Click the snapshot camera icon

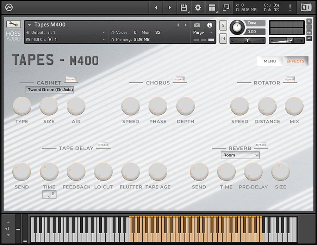pyautogui.click(x=197, y=25)
